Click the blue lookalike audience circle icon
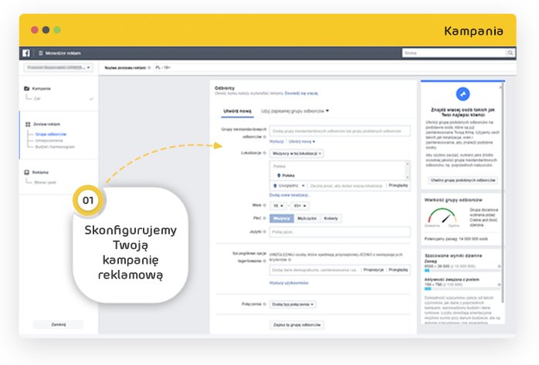The width and height of the screenshot is (539, 365). tap(463, 94)
